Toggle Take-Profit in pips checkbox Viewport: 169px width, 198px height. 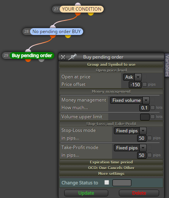coord(150,155)
